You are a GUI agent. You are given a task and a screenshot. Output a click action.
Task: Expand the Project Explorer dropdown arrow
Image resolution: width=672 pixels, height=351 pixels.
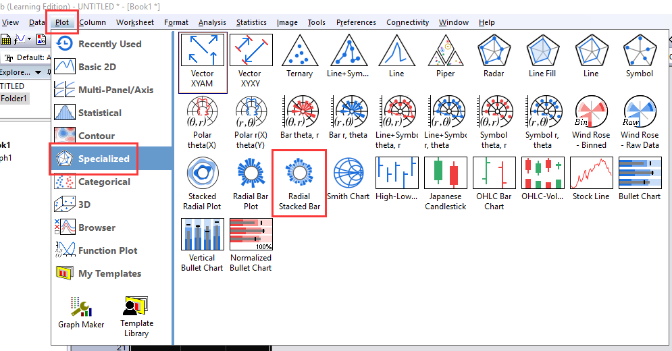point(38,72)
